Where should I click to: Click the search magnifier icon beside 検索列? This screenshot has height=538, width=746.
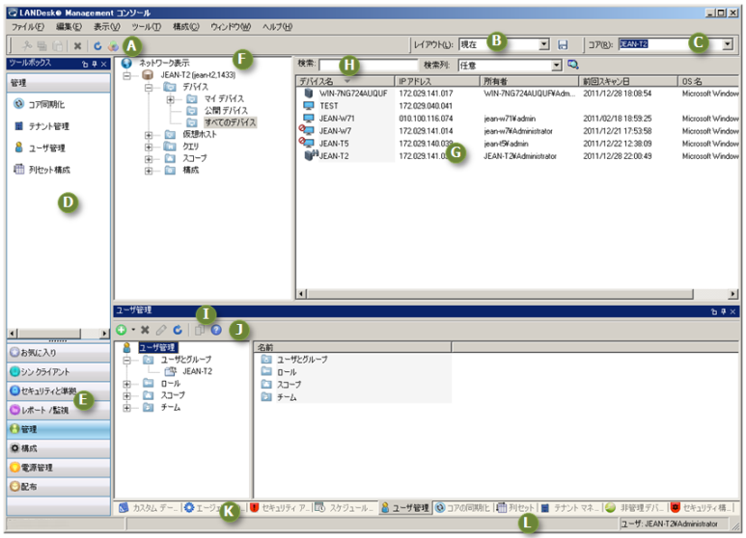tap(573, 65)
